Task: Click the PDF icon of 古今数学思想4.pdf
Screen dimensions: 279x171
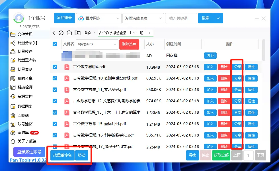Action: pos(67,67)
